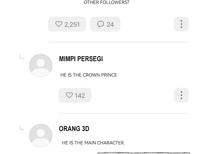Click the divider line above Mimpi Persegi's comment
This screenshot has height=154, width=205.
pos(118,42)
